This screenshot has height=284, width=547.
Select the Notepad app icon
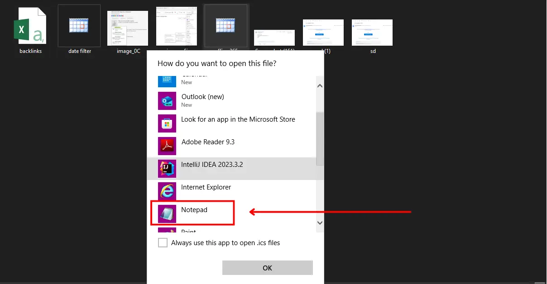tap(167, 213)
